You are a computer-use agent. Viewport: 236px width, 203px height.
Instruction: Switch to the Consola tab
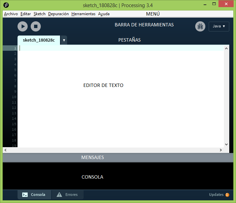34,195
